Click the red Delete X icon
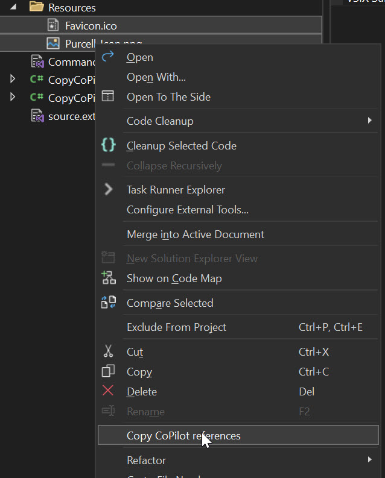Screen dimensions: 385x478 pyautogui.click(x=108, y=391)
